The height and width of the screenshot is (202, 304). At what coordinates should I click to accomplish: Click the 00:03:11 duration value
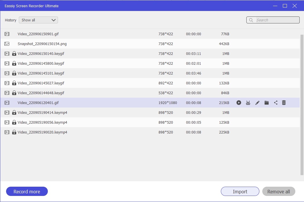(194, 54)
